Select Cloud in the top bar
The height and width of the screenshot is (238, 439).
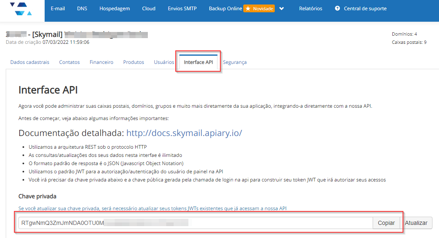pos(149,9)
